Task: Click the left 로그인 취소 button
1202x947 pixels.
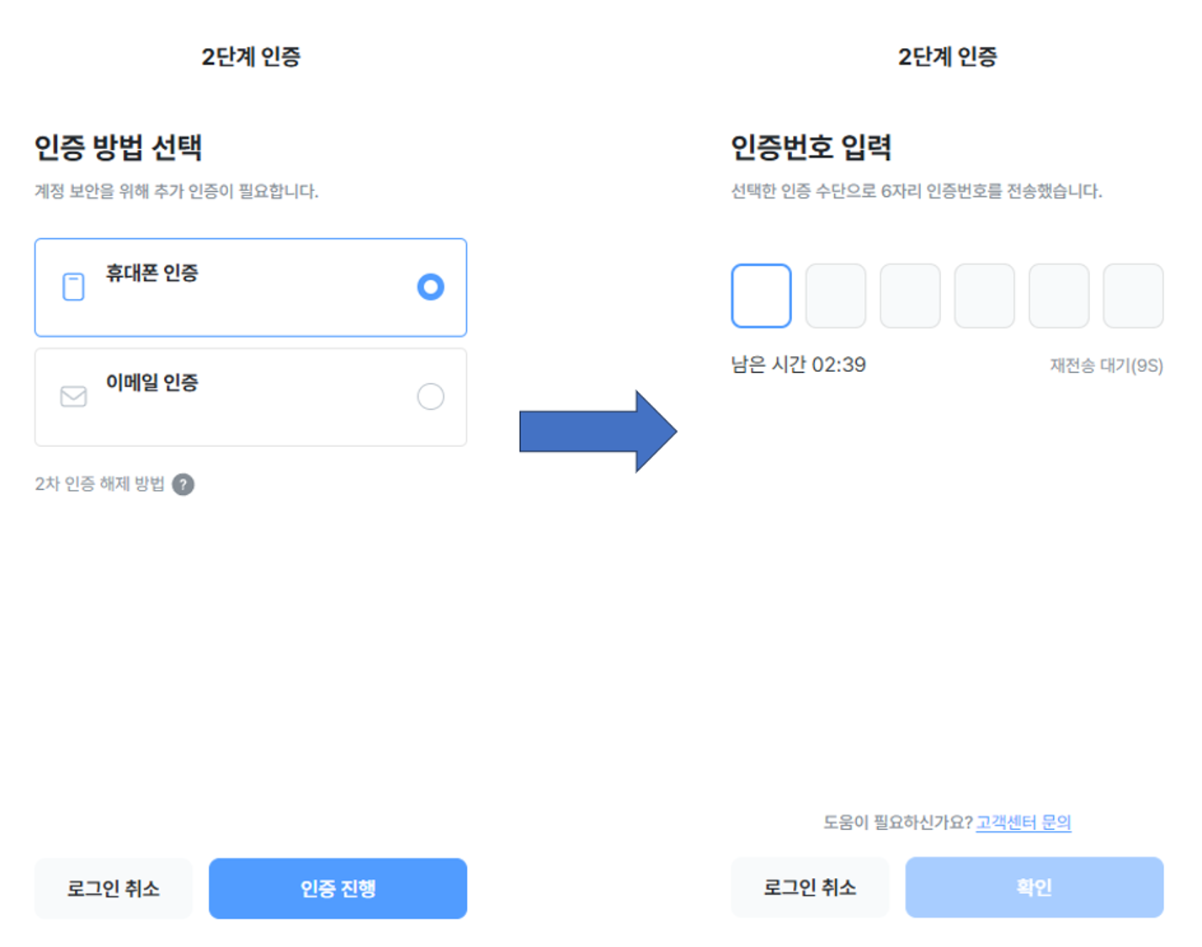Action: [113, 888]
